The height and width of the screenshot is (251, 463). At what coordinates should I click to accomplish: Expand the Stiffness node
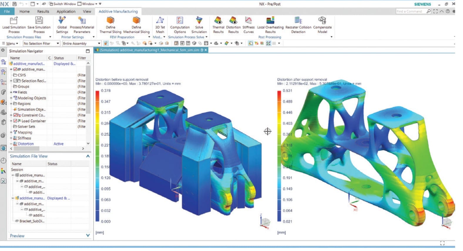tap(11, 138)
